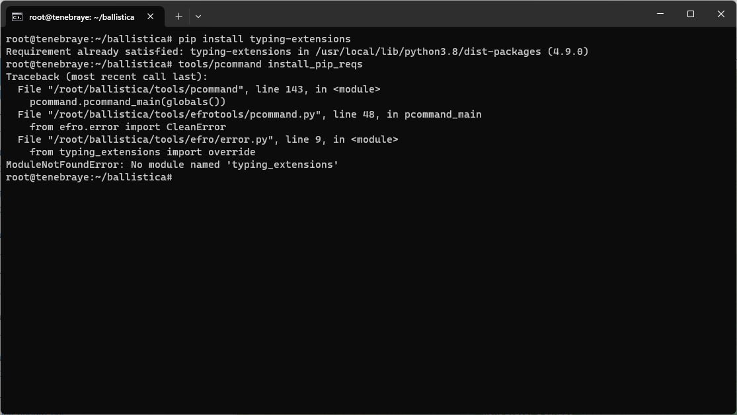Viewport: 737px width, 415px height.
Task: Expand the new tab profile dropdown chevron
Action: (198, 16)
